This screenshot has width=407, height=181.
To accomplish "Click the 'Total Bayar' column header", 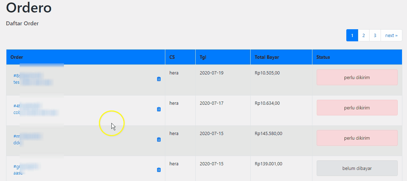I will [267, 57].
